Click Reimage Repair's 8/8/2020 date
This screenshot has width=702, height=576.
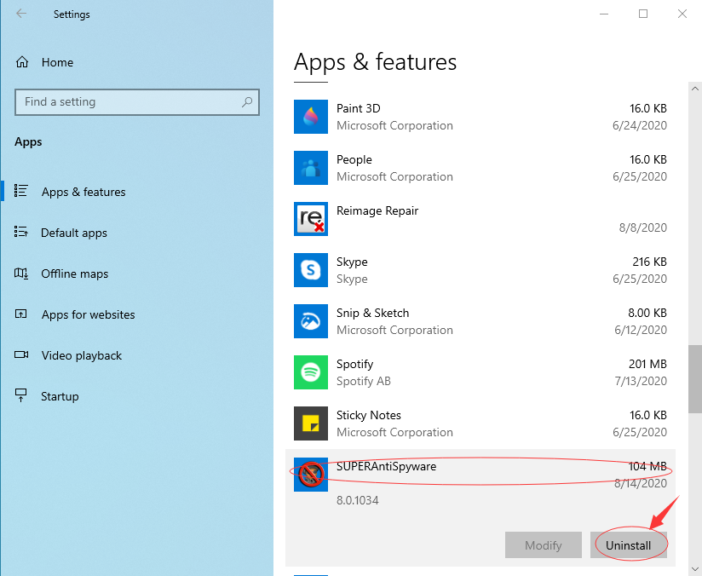tap(643, 228)
